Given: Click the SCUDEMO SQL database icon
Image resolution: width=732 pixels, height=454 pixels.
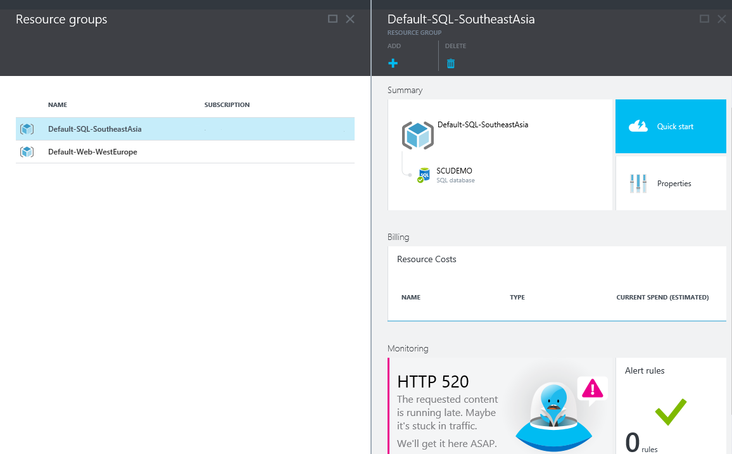Looking at the screenshot, I should 425,174.
